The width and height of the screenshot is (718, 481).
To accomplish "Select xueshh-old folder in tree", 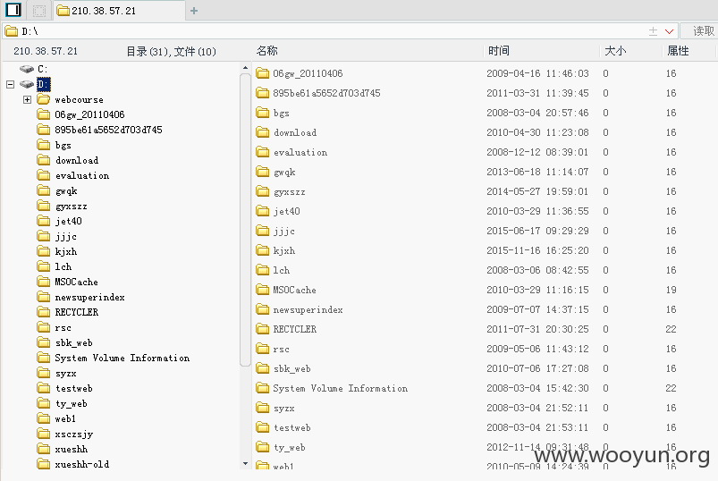I will pos(81,465).
